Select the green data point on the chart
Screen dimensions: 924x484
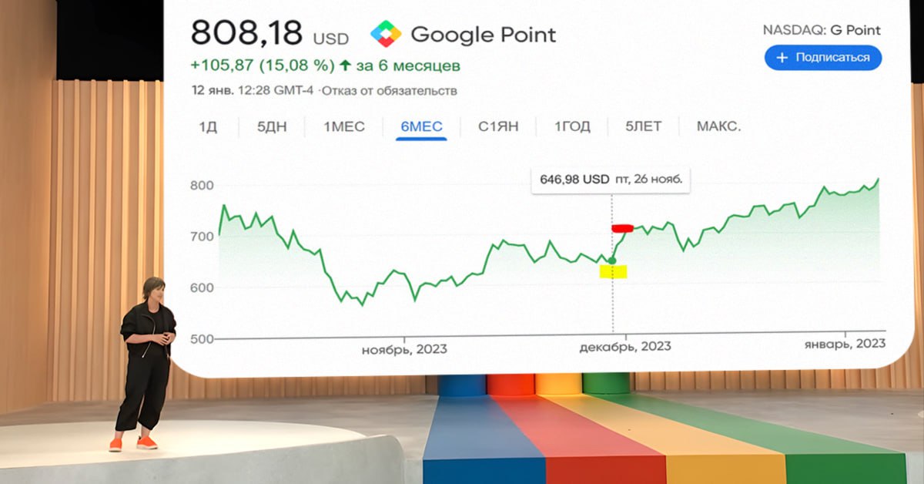pyautogui.click(x=612, y=260)
